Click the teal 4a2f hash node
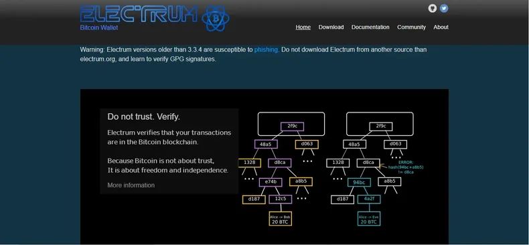The height and width of the screenshot is (245, 529). click(369, 199)
